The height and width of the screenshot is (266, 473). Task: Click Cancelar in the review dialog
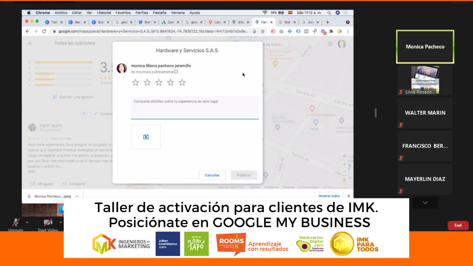pyautogui.click(x=212, y=175)
